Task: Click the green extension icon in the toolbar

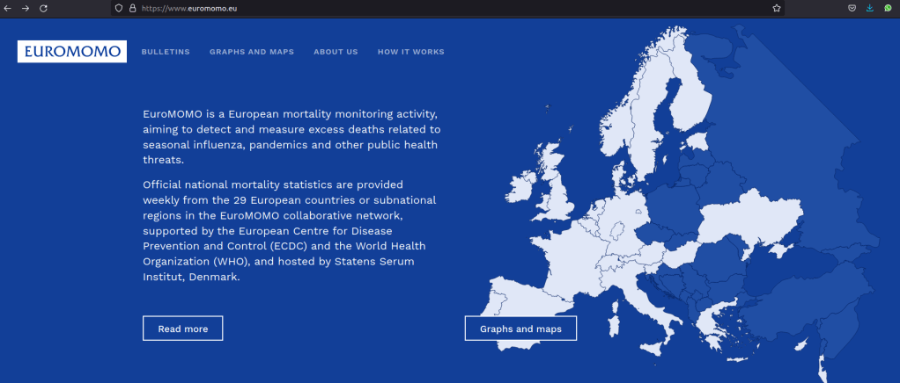Action: (888, 8)
